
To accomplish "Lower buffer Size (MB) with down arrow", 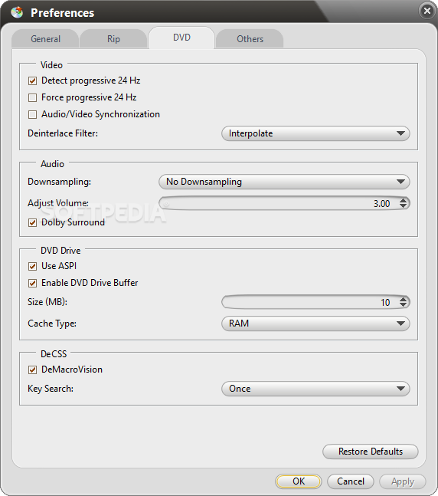I will pyautogui.click(x=403, y=305).
